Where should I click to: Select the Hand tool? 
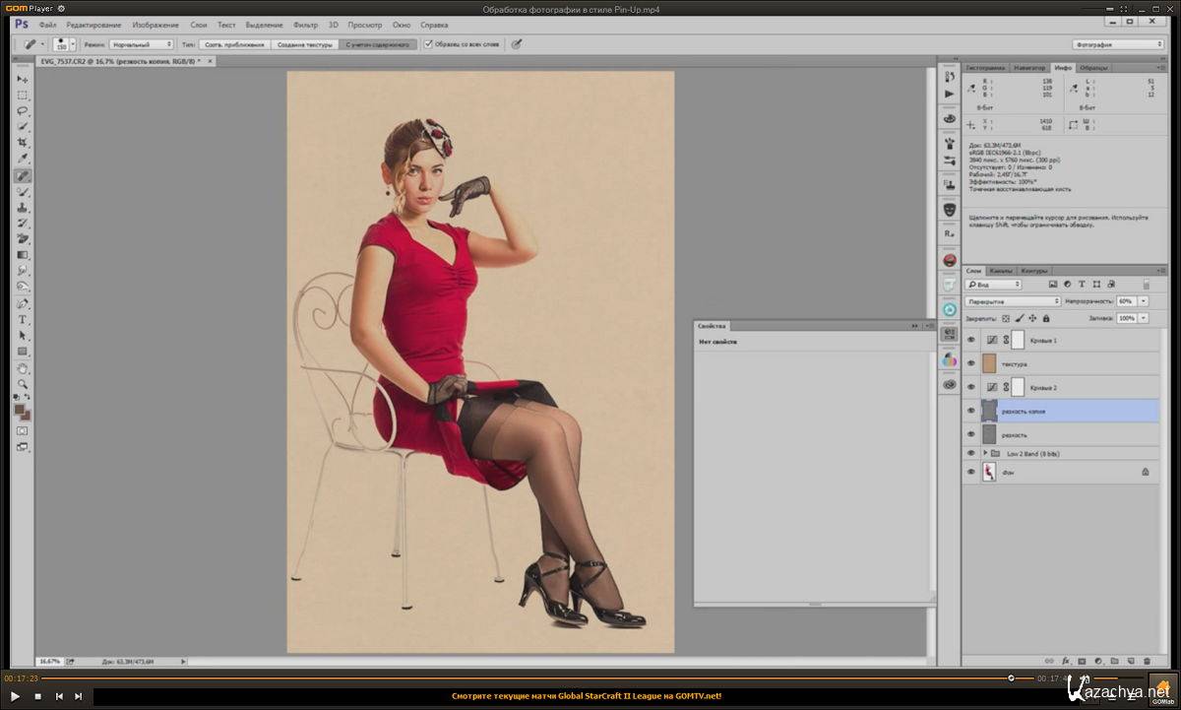pos(22,368)
